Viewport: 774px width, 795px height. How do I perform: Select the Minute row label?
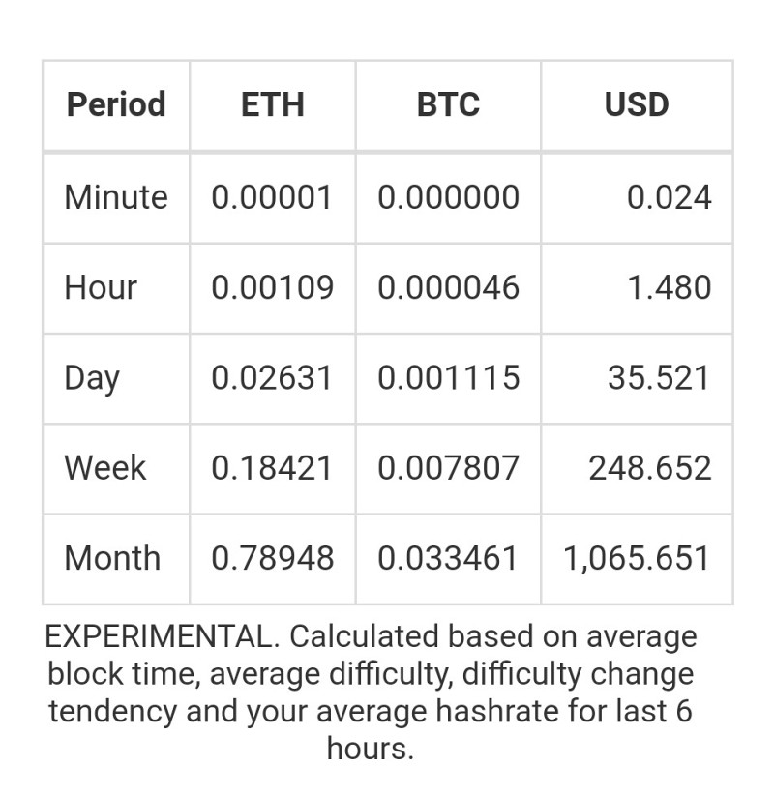(116, 197)
